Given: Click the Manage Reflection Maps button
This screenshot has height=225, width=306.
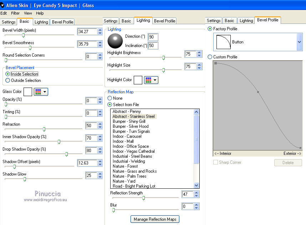Looking at the screenshot, I should [x=155, y=219].
